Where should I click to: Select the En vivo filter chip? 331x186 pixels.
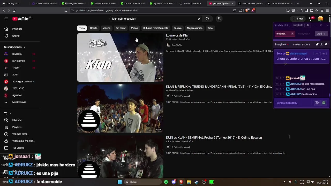[177, 28]
